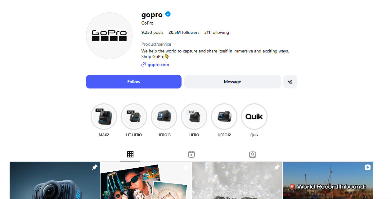The height and width of the screenshot is (199, 391).
Task: Click the GoPro profile picture
Action: [x=109, y=36]
